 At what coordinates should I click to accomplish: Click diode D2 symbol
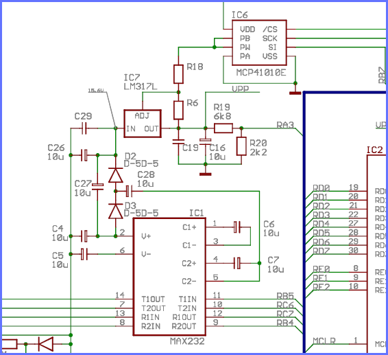(x=116, y=176)
